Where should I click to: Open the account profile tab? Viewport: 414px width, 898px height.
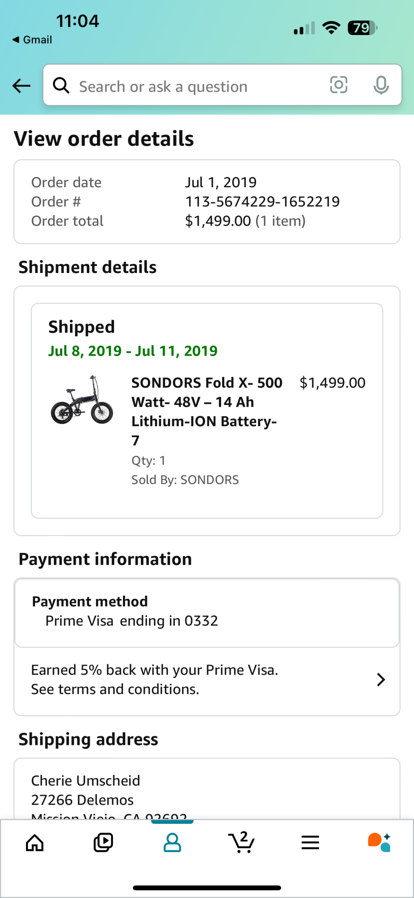(172, 843)
